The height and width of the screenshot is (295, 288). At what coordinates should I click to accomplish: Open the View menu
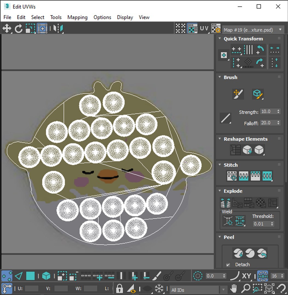point(144,17)
